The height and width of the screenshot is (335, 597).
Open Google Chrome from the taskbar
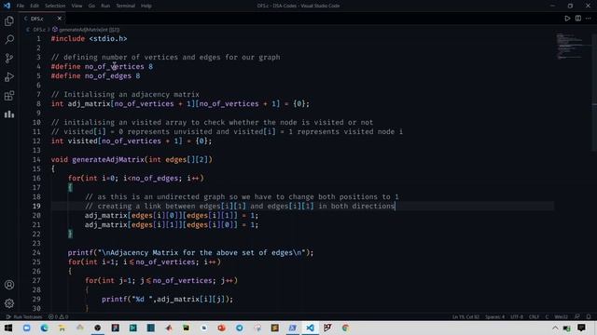[345, 328]
